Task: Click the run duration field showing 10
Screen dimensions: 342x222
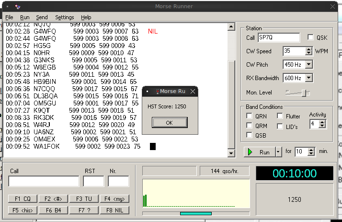Action: (302, 152)
